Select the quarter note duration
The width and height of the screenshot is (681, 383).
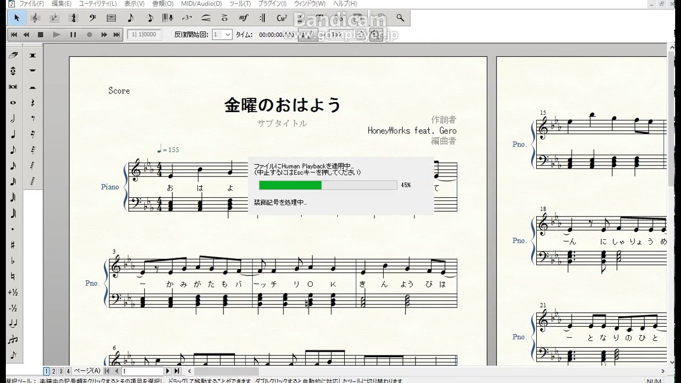[13, 135]
